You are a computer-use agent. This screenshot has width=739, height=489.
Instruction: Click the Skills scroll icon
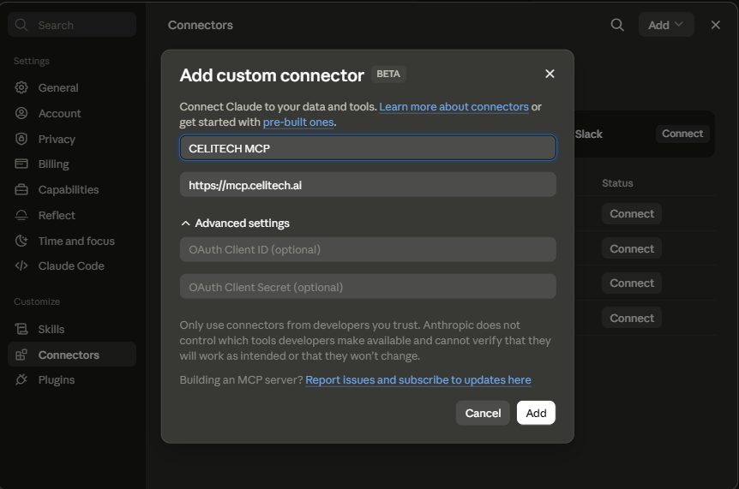tap(21, 329)
